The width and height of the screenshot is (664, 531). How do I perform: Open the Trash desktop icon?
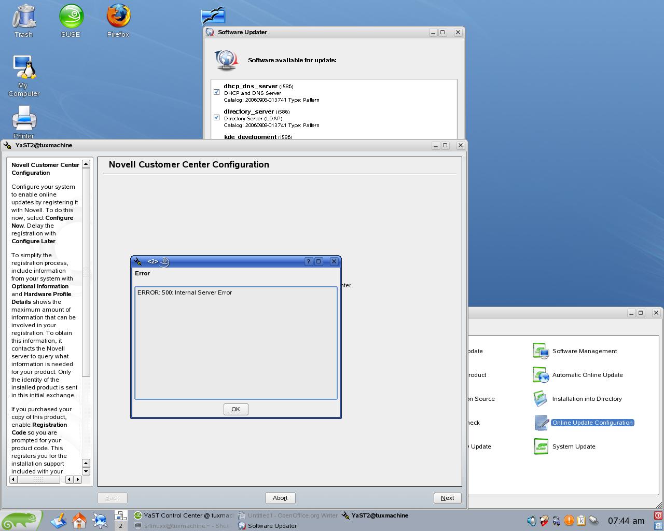tap(23, 21)
